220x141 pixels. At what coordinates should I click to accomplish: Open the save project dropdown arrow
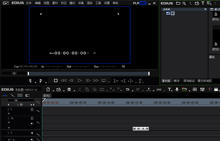[73, 90]
